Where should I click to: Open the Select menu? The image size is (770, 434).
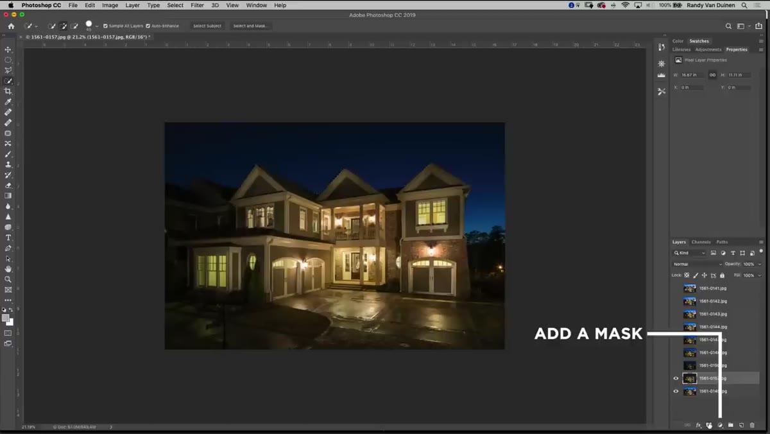[x=175, y=5]
